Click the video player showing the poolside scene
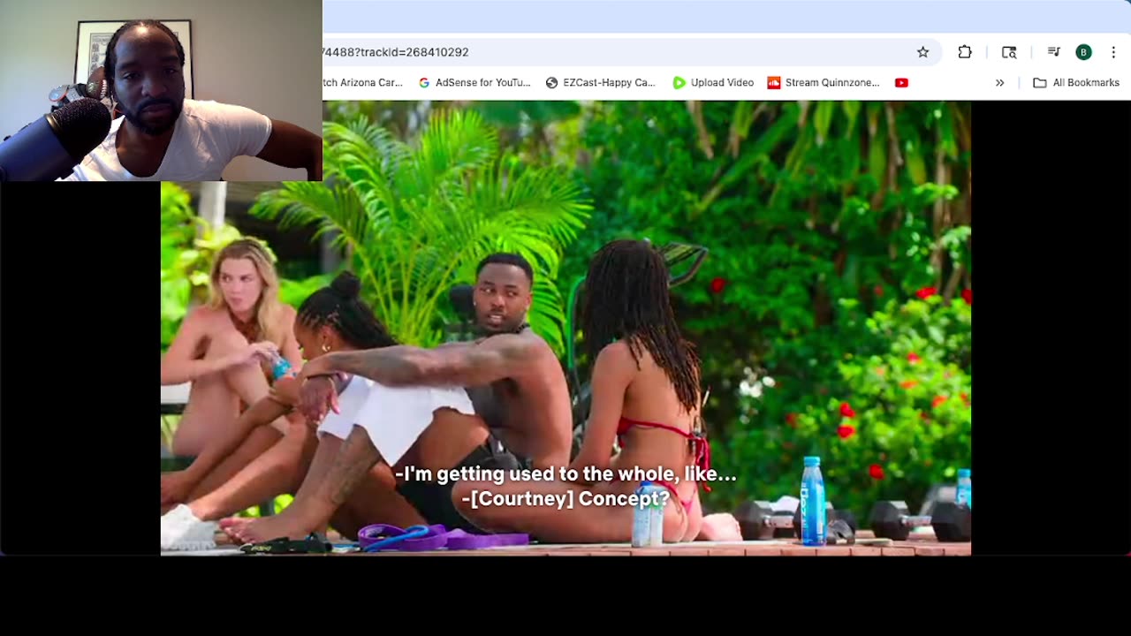Screen dimensions: 1131x636 (565, 328)
